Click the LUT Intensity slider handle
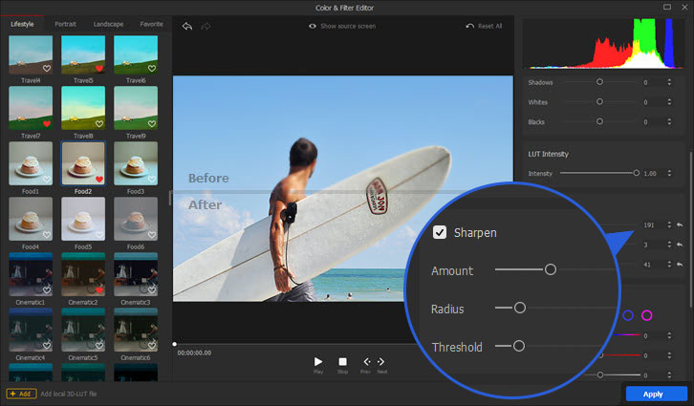 [x=636, y=173]
